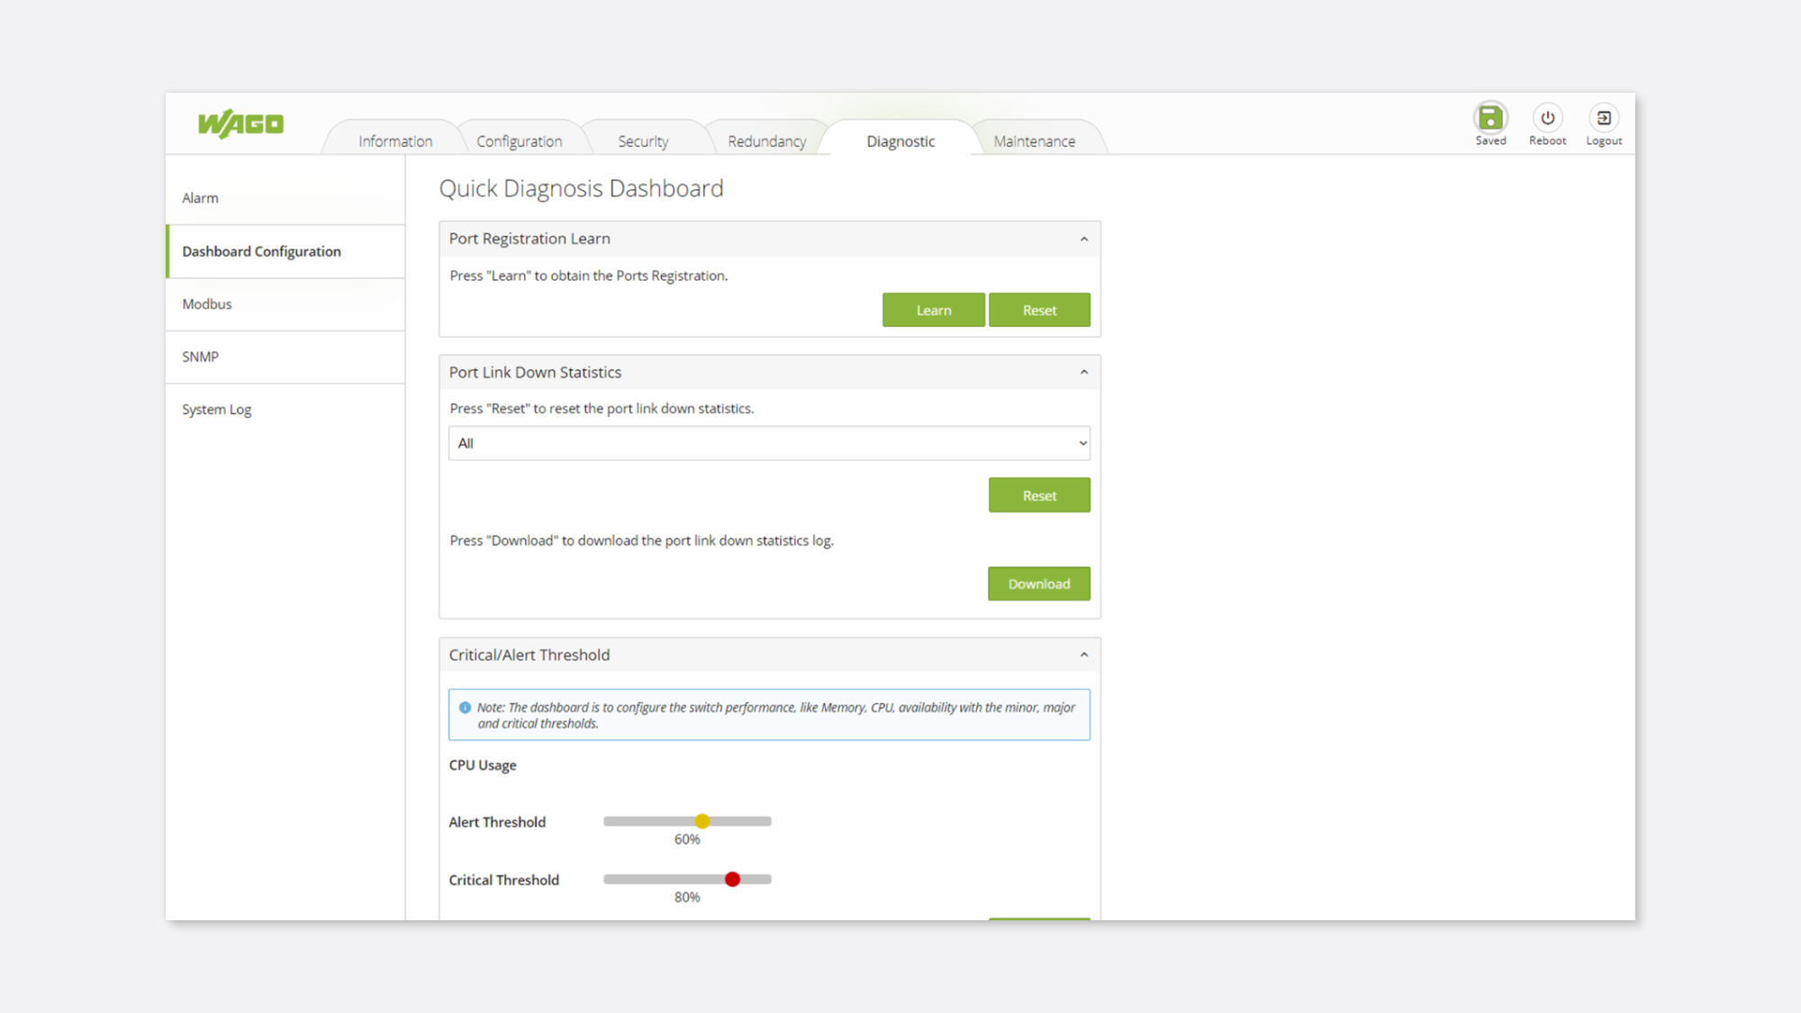1801x1013 pixels.
Task: Click the Logout icon
Action: pos(1604,118)
